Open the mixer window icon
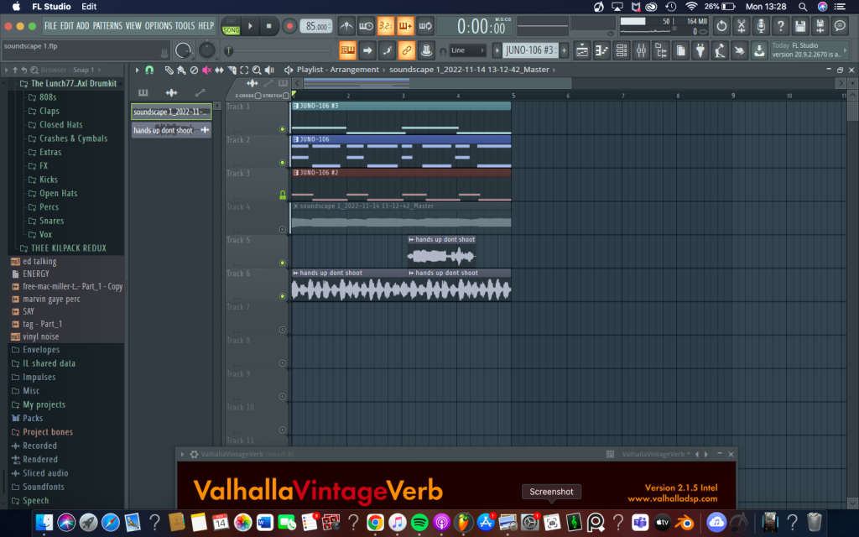Image resolution: width=859 pixels, height=537 pixels. click(642, 50)
